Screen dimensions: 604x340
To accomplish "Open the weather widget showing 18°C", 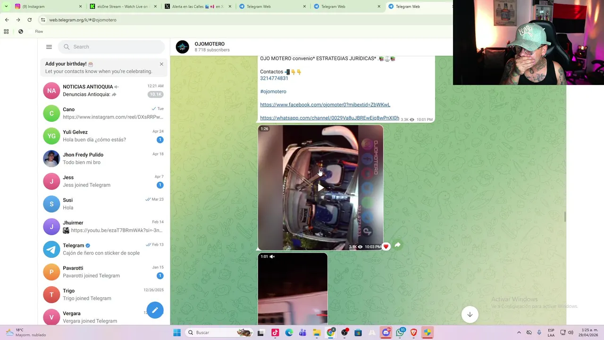I will point(25,332).
